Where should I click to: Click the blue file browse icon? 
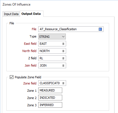click(100, 29)
